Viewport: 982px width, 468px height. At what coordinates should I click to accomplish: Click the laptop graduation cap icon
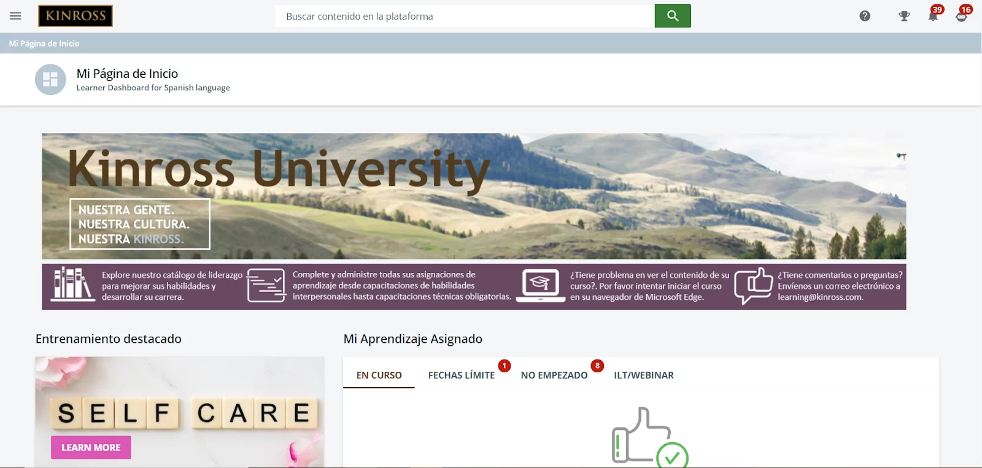tap(540, 285)
